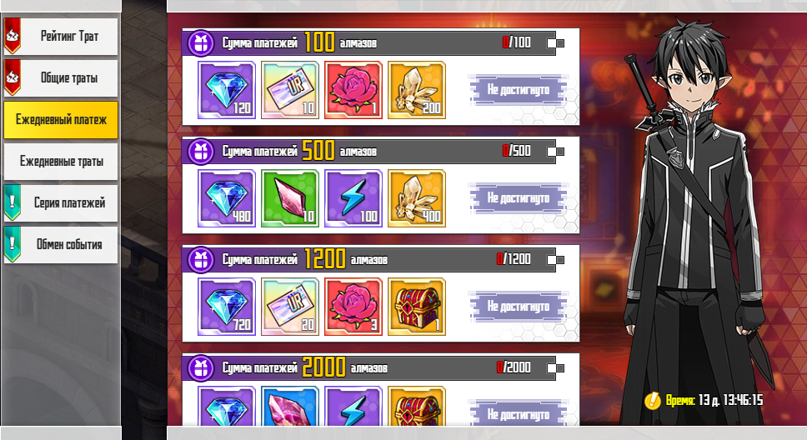Screen dimensions: 807x440
Task: Click the 0/1200 progress indicator
Action: point(514,259)
